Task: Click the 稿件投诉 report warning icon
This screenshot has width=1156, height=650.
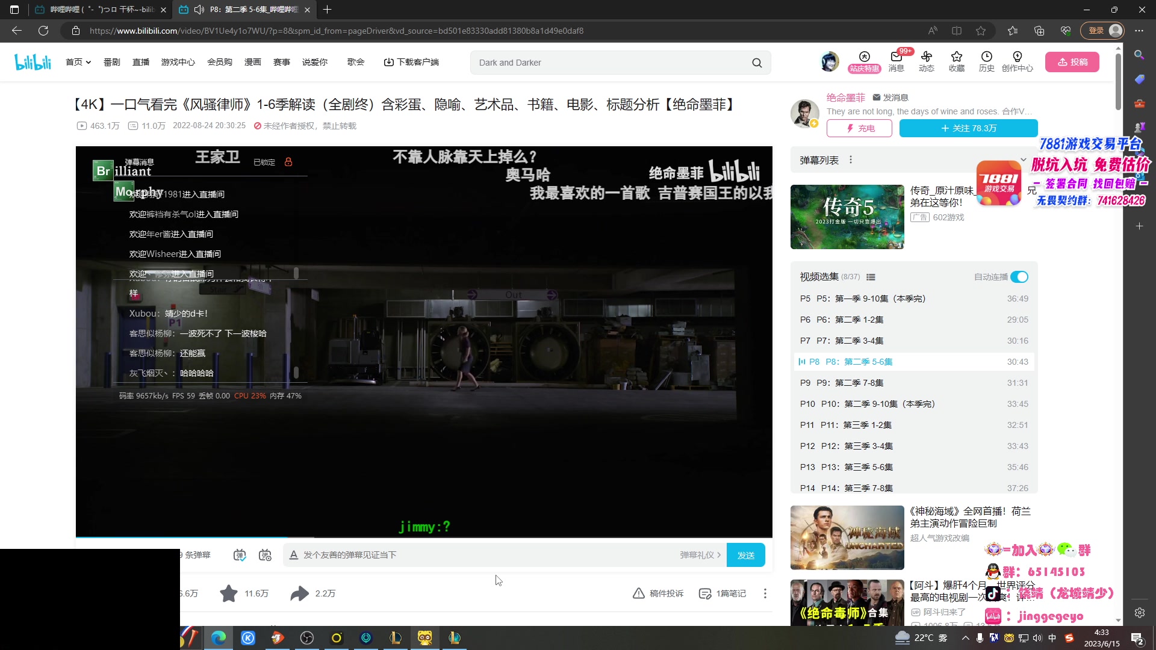Action: coord(639,593)
